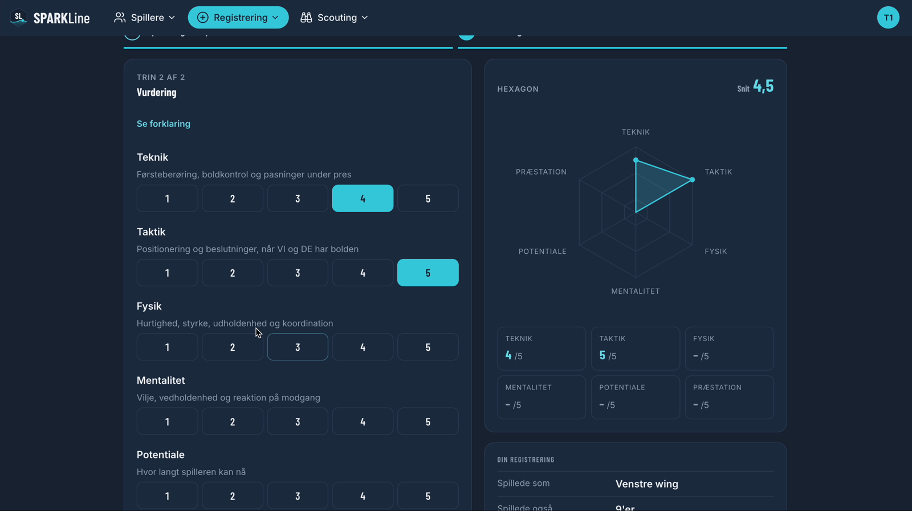This screenshot has height=511, width=912.
Task: Click the Fysik score card
Action: pyautogui.click(x=730, y=348)
